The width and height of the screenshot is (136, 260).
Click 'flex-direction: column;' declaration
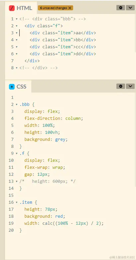point(54,119)
